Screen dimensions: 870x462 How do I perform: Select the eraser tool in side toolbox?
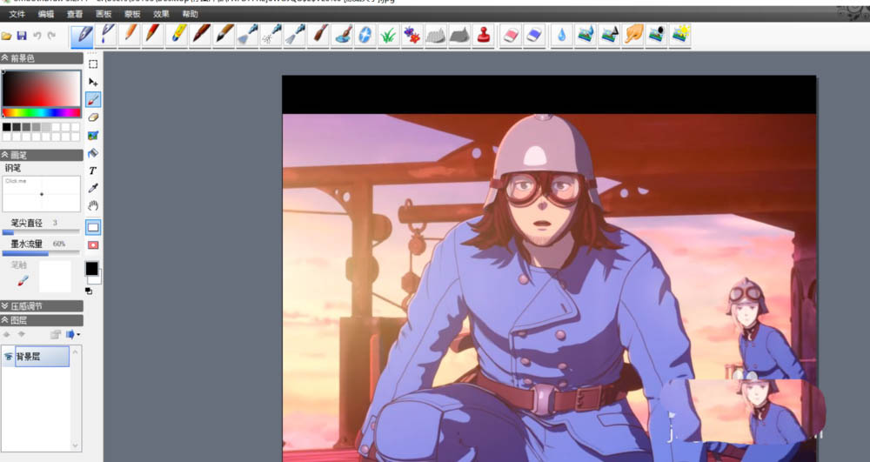(x=93, y=117)
